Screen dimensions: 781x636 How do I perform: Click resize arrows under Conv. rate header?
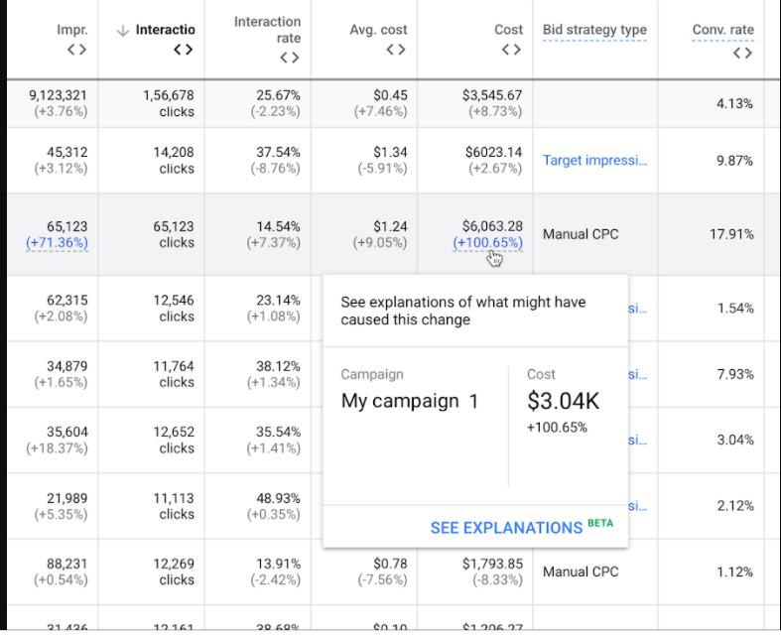click(742, 53)
